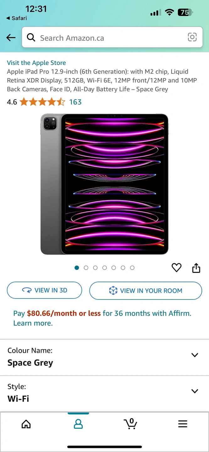209x452 pixels.
Task: Open camera scan search icon
Action: [192, 37]
